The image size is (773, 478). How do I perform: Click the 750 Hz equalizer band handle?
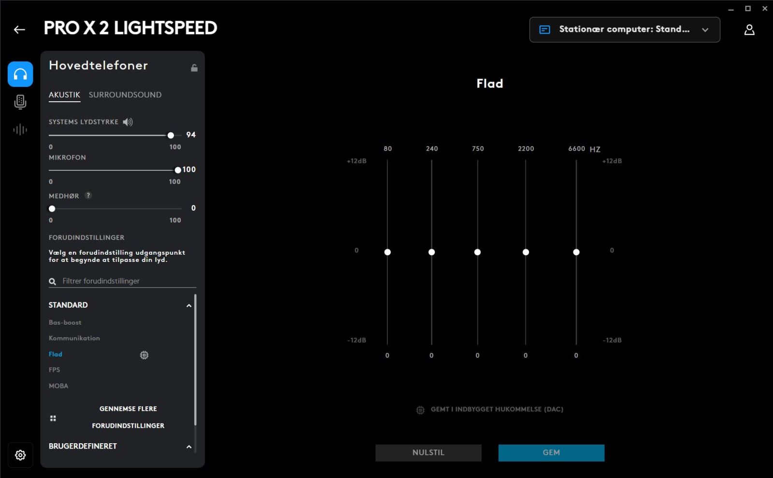[477, 252]
